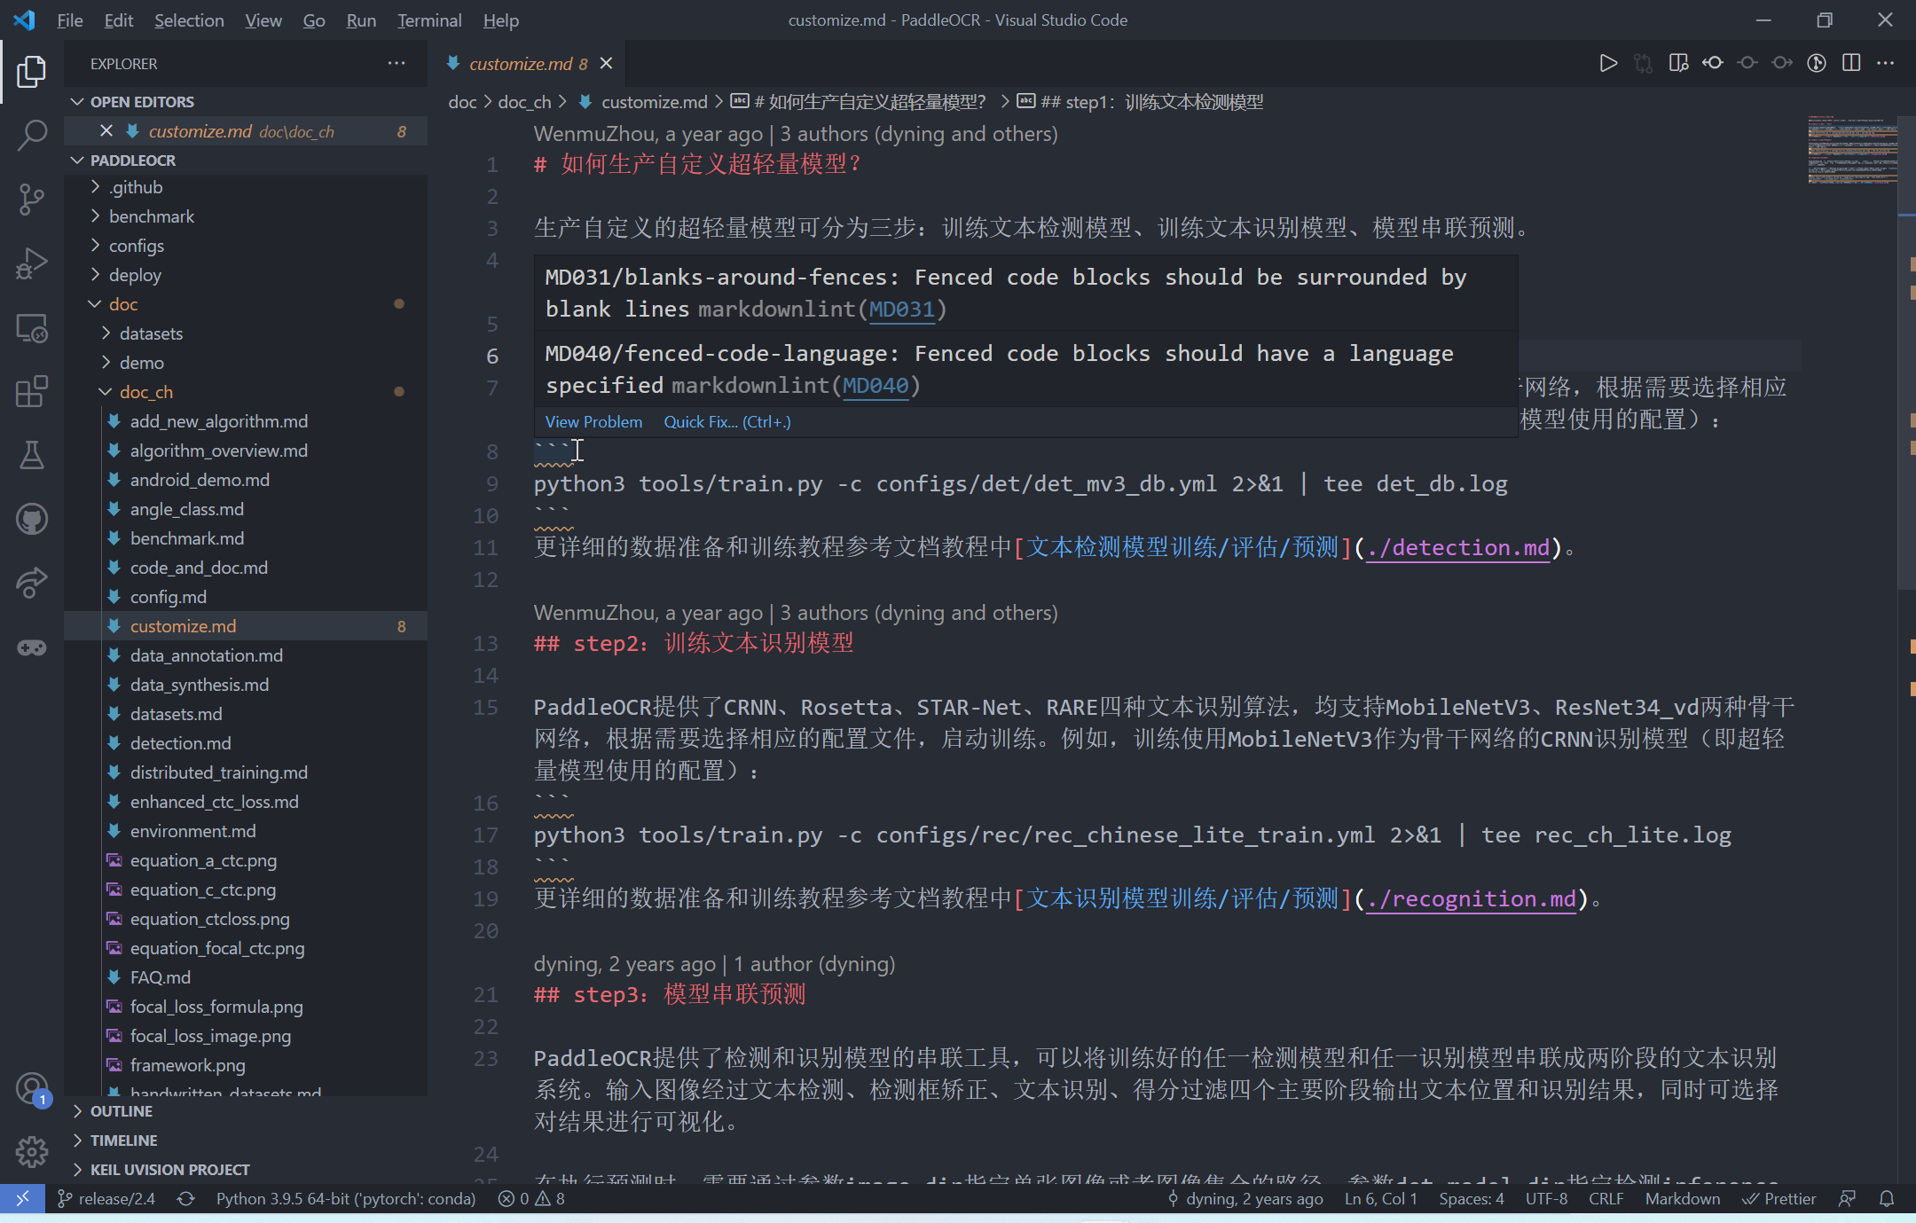Open the File menu
This screenshot has width=1916, height=1223.
pyautogui.click(x=69, y=20)
